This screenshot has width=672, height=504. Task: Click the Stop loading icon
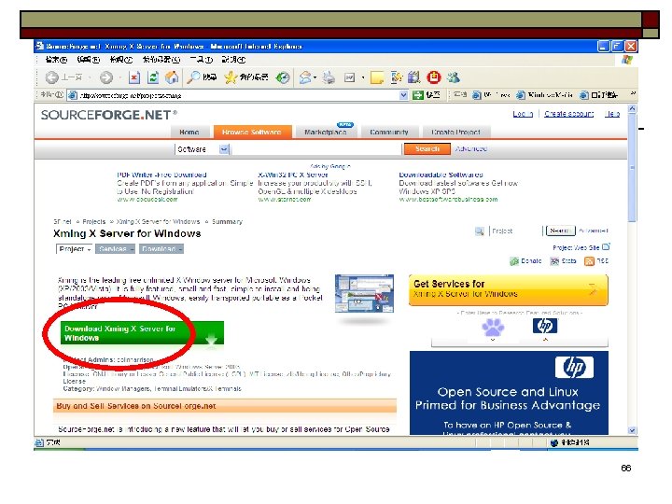pos(134,77)
